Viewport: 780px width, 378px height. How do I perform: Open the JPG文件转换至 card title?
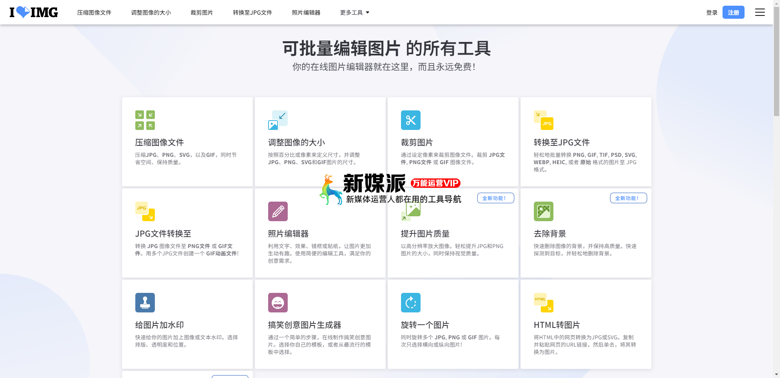tap(163, 234)
